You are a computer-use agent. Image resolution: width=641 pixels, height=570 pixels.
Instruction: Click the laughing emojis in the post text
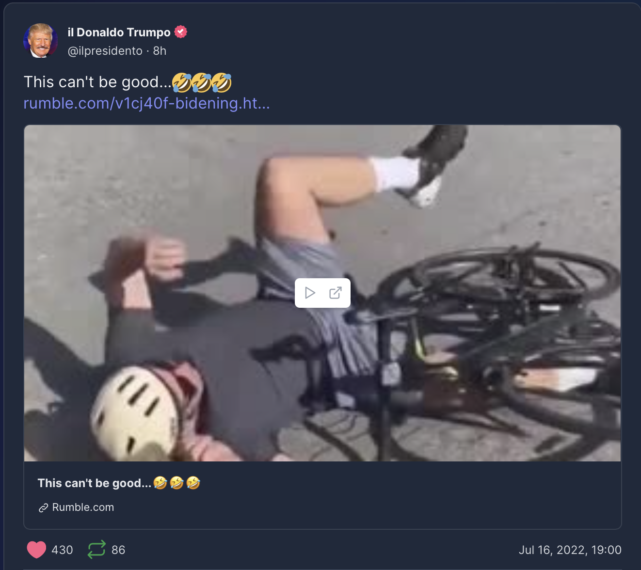click(x=202, y=82)
